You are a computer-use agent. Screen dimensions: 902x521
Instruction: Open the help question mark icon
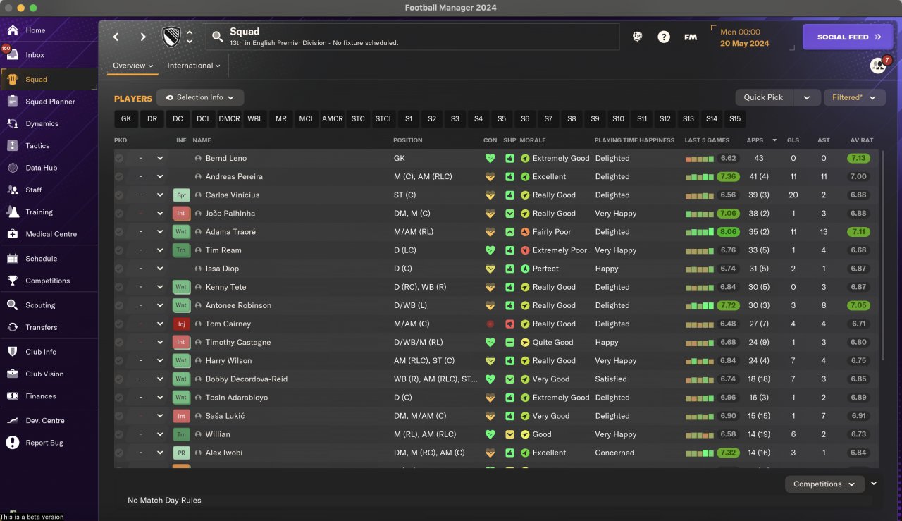click(664, 37)
